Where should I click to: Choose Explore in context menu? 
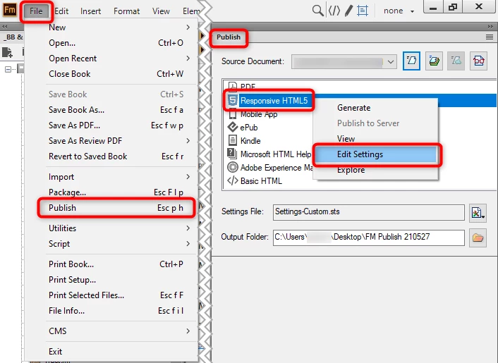click(375, 170)
